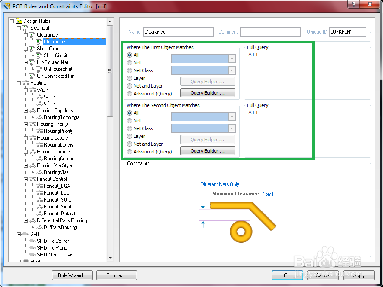Click the Comment input field
Image resolution: width=383 pixels, height=287 pixels.
pyautogui.click(x=270, y=32)
